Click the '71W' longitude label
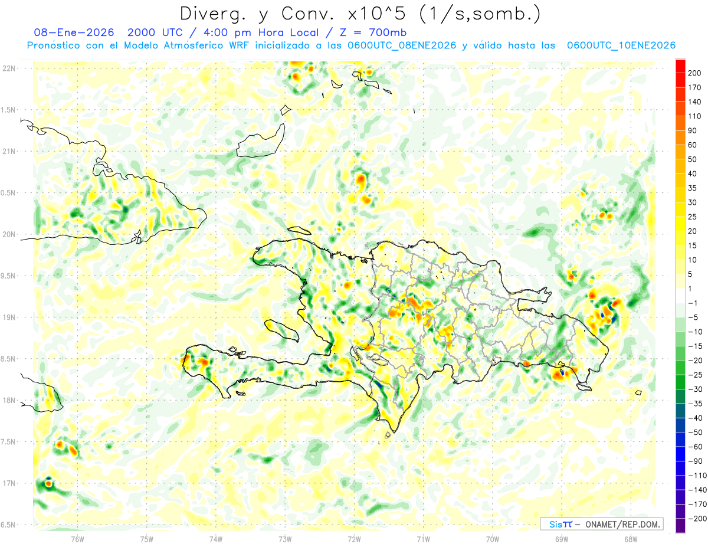The width and height of the screenshot is (708, 547). 423,539
